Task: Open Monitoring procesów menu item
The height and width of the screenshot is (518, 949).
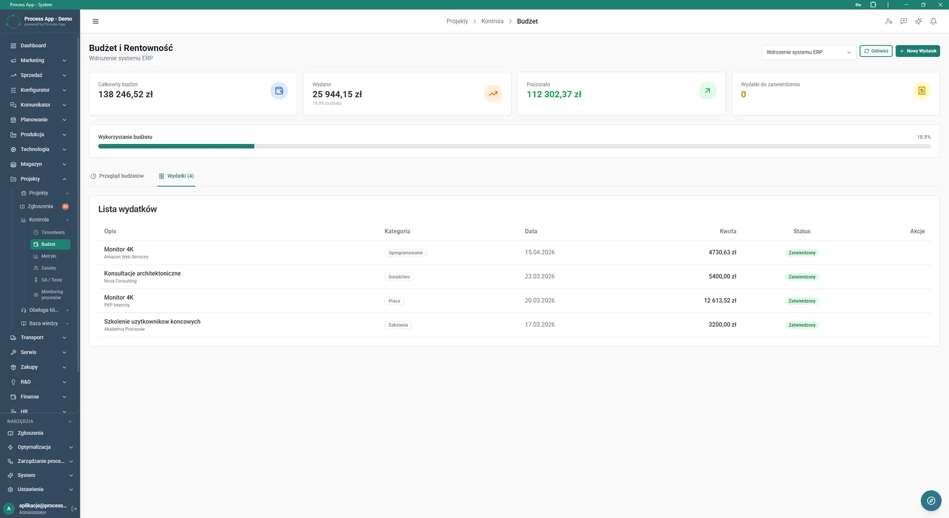Action: (x=50, y=295)
